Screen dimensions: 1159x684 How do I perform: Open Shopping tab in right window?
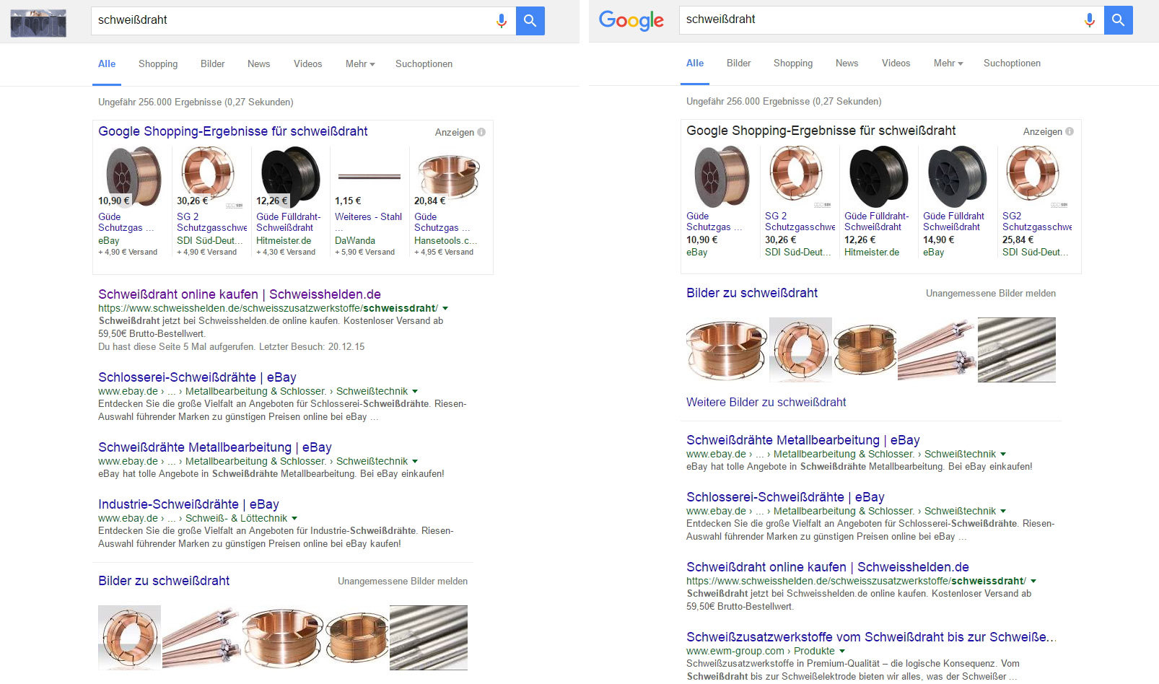793,63
